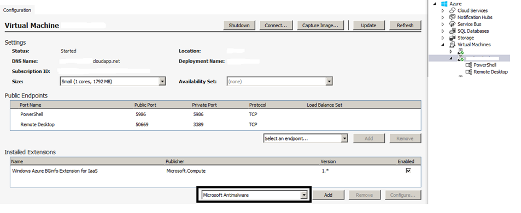
Task: Click the PowerShell endpoint icon in tree
Action: (469, 65)
